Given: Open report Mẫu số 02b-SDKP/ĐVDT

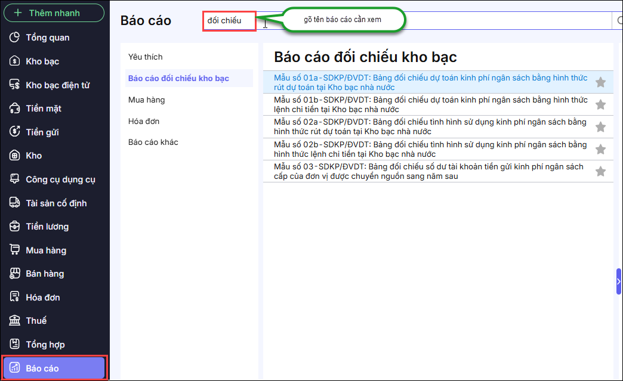Looking at the screenshot, I should [x=430, y=149].
